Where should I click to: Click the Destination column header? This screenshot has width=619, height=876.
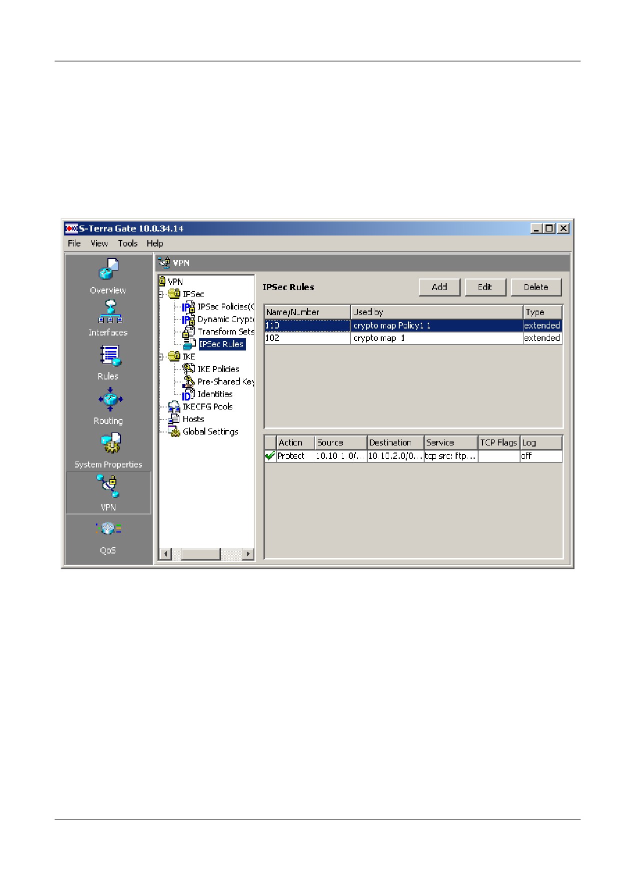[x=395, y=442]
